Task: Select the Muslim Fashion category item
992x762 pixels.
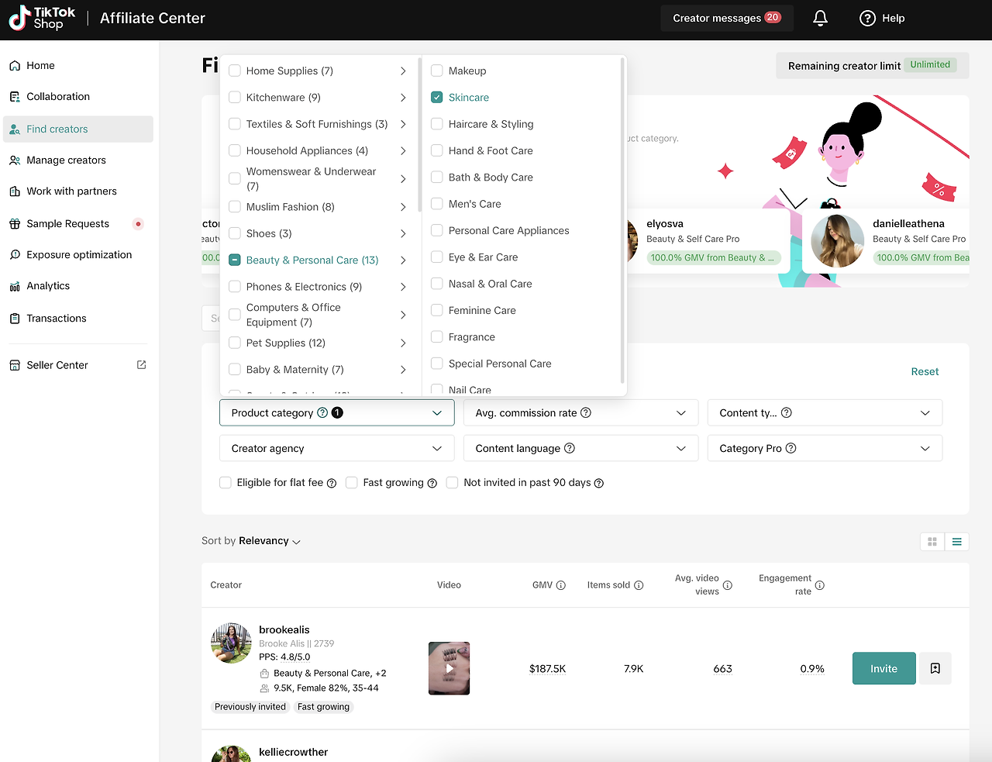Action: click(291, 207)
